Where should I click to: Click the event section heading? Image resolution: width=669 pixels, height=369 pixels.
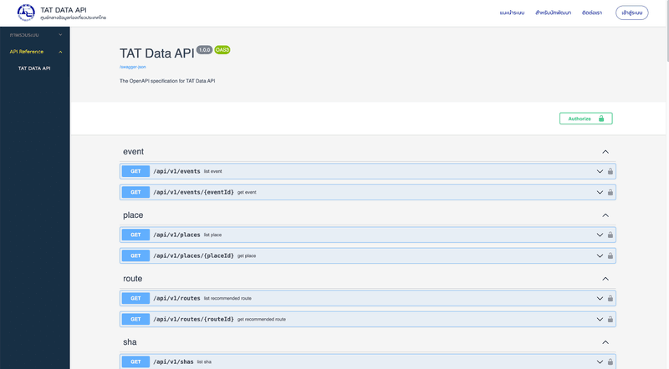(133, 152)
